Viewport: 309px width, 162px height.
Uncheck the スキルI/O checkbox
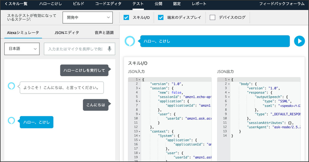(126, 17)
